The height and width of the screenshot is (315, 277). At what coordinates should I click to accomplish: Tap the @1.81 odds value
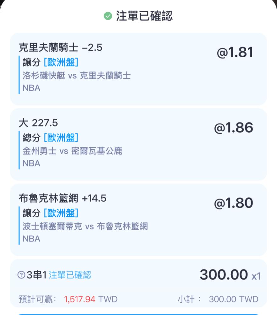click(x=235, y=53)
